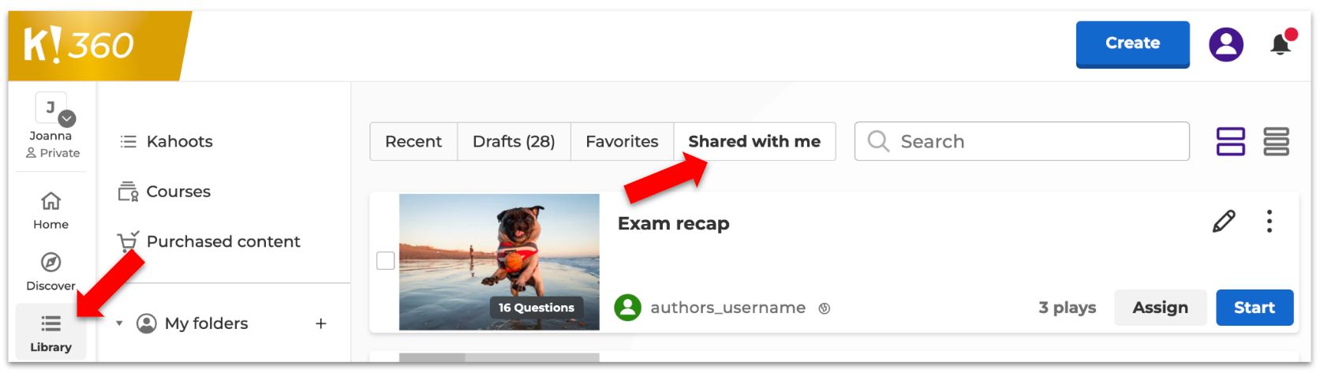Tick the Exam recap checkbox
Screen dimensions: 1324x377
pyautogui.click(x=386, y=260)
